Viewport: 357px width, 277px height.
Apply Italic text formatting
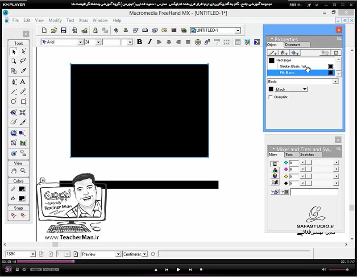point(149,42)
